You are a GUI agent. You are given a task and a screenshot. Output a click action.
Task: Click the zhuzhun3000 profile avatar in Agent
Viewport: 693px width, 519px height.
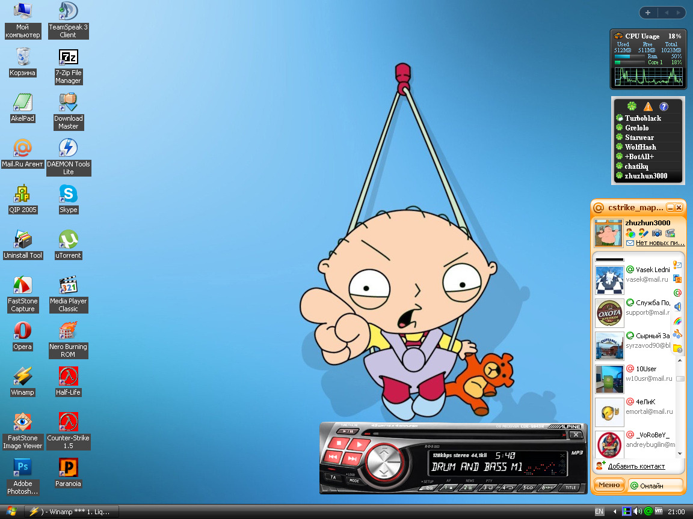608,234
